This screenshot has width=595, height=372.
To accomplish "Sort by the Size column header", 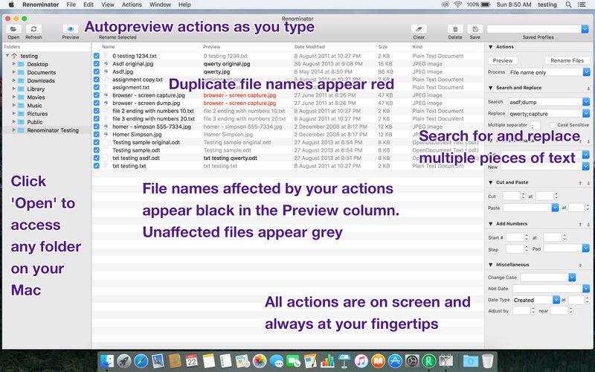I will pyautogui.click(x=383, y=47).
